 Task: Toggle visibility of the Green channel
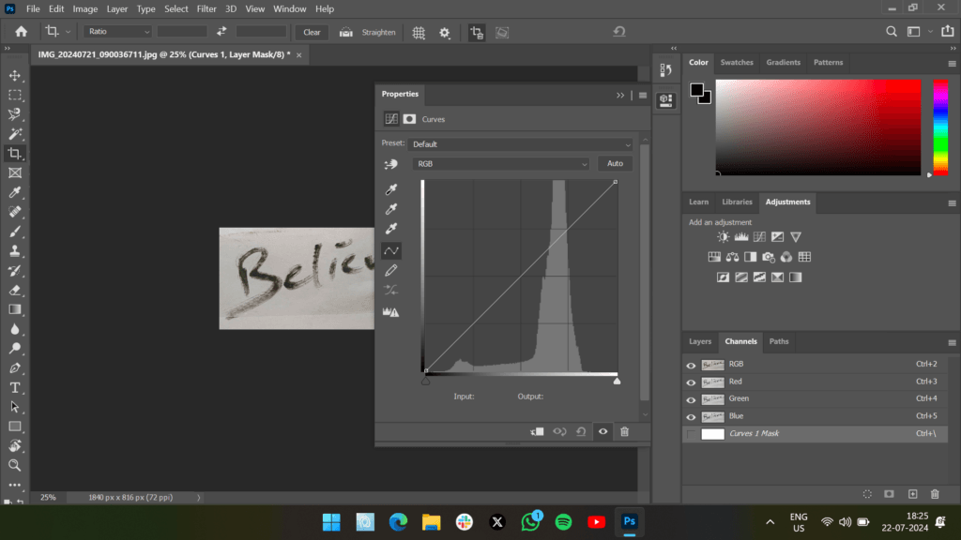coord(691,399)
